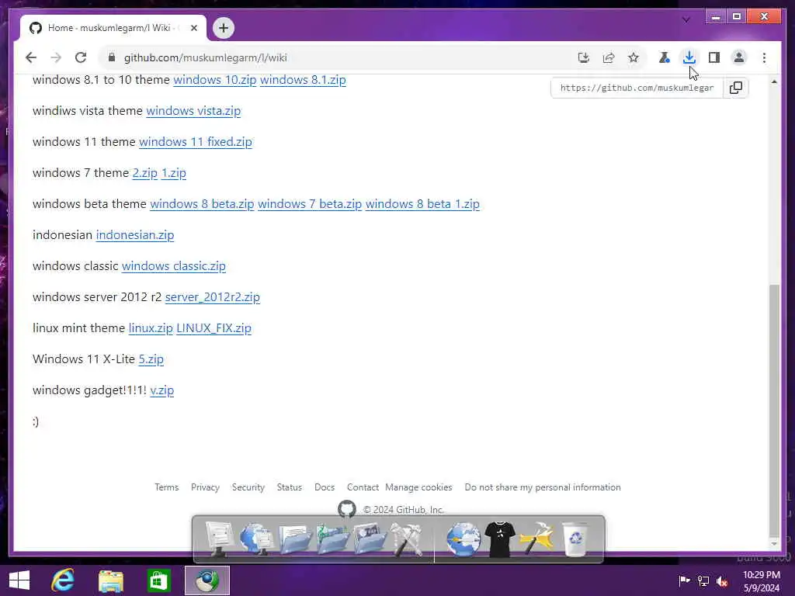Open the documents folder dock icon
Screen dimensions: 795x596
[294, 539]
